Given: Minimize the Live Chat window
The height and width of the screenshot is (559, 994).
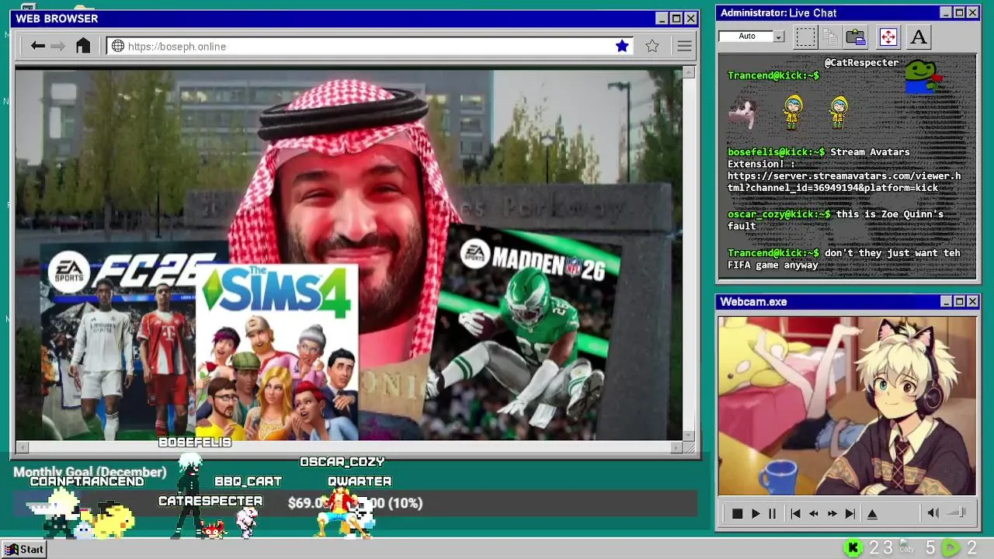Looking at the screenshot, I should point(946,12).
